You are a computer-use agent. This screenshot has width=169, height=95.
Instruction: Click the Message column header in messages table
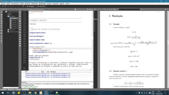53,72
